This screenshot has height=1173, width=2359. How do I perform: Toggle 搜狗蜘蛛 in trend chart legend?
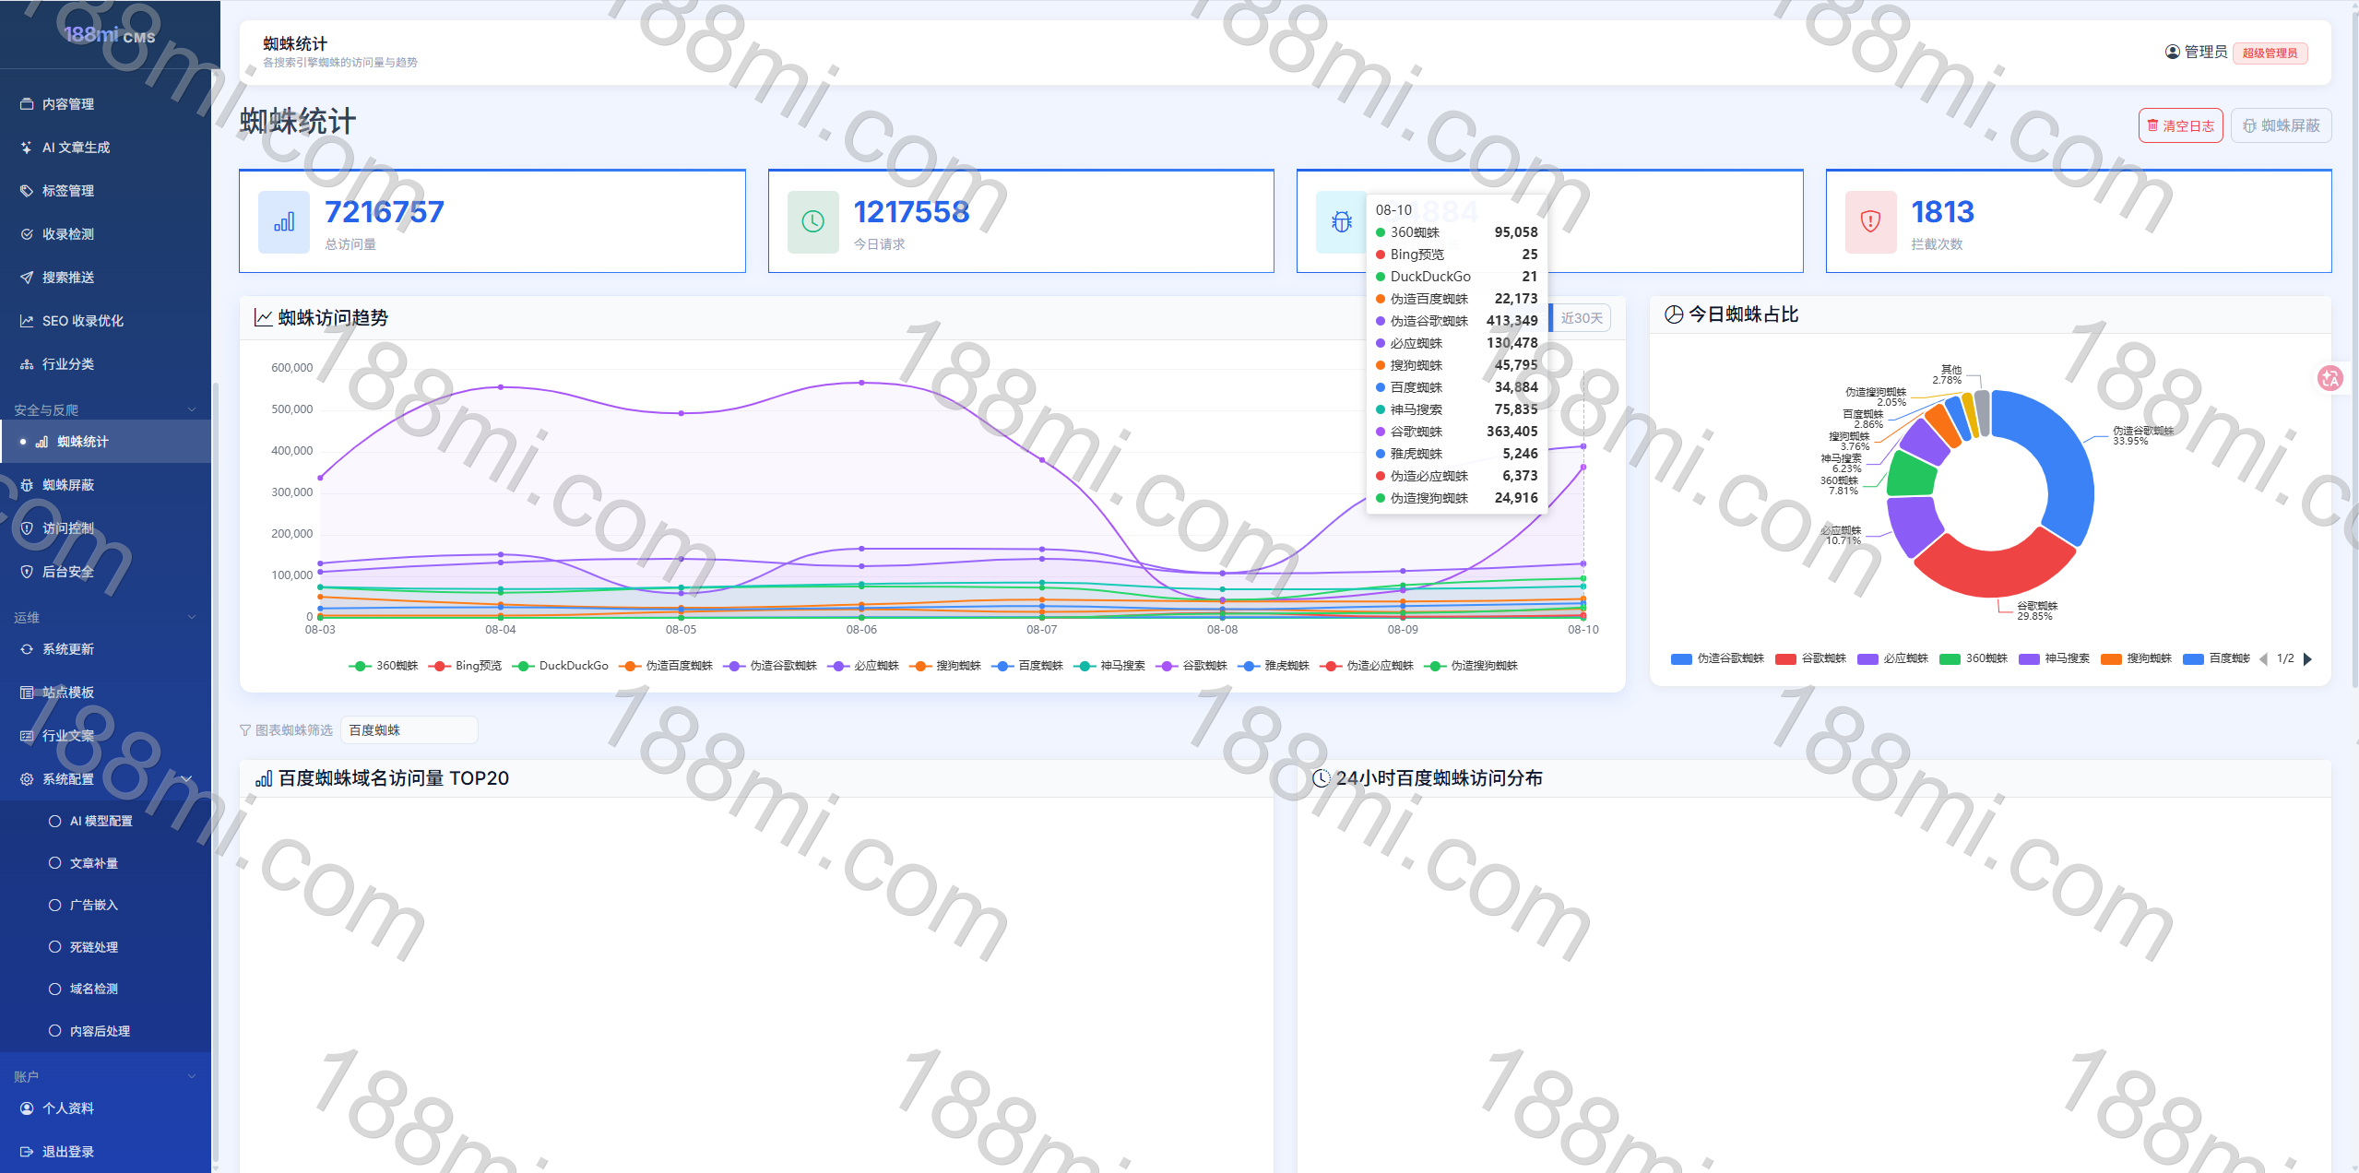[945, 666]
